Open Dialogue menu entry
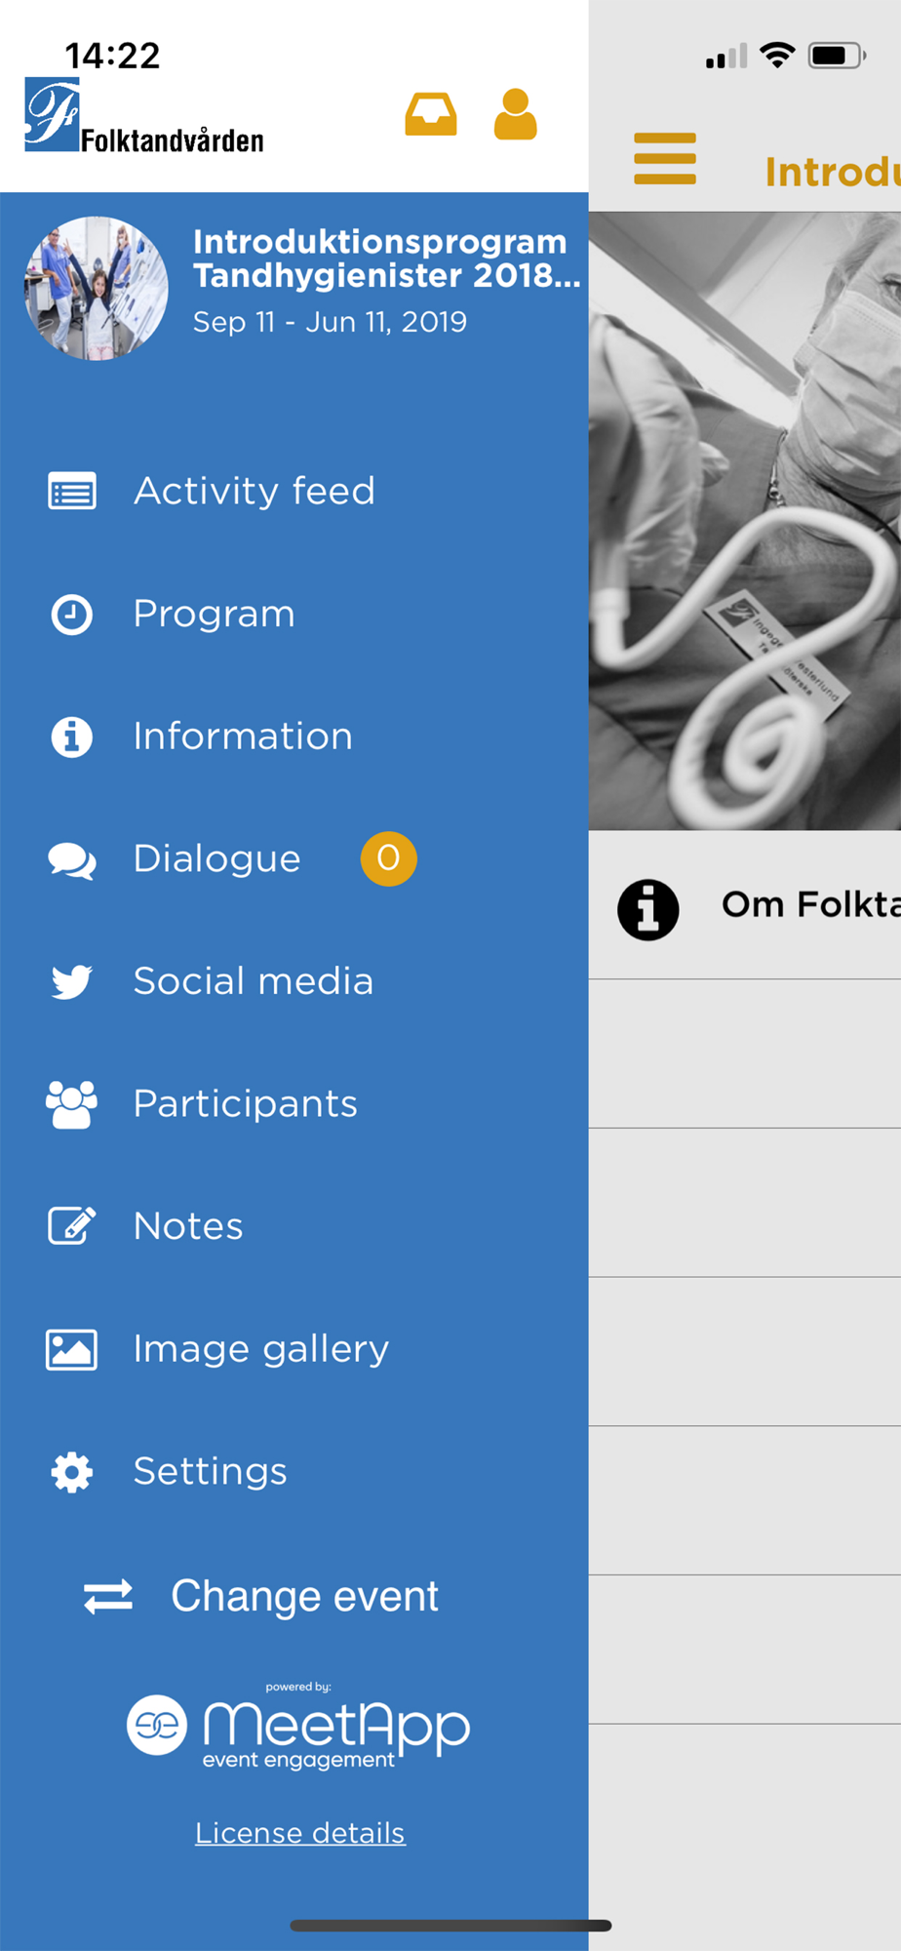 tap(294, 859)
